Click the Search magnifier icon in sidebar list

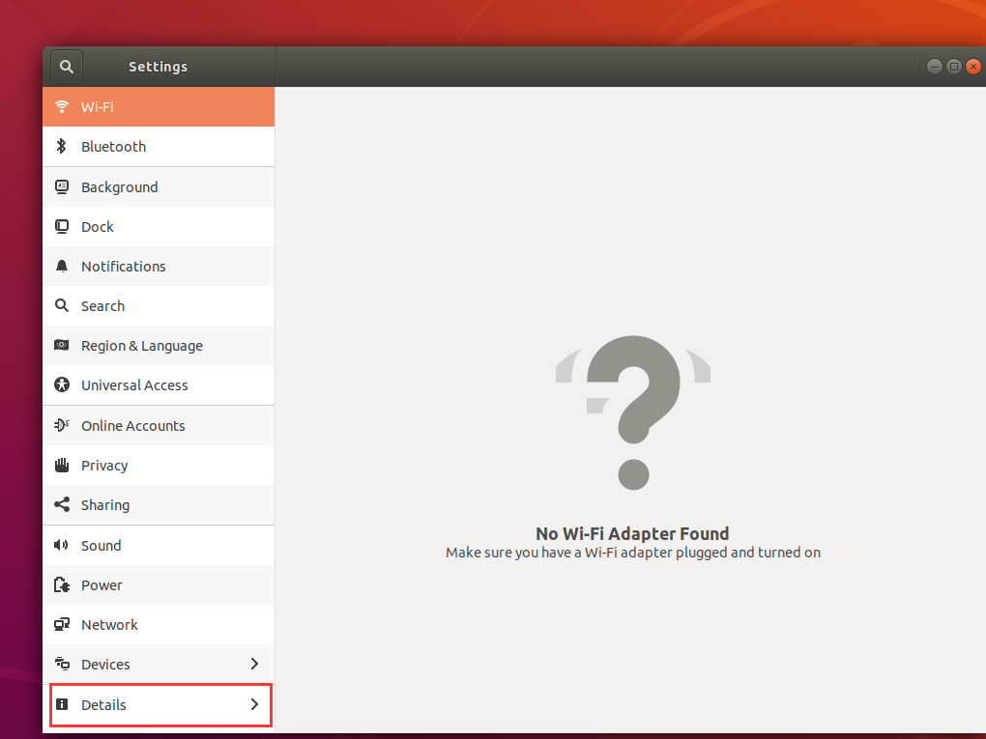click(62, 305)
